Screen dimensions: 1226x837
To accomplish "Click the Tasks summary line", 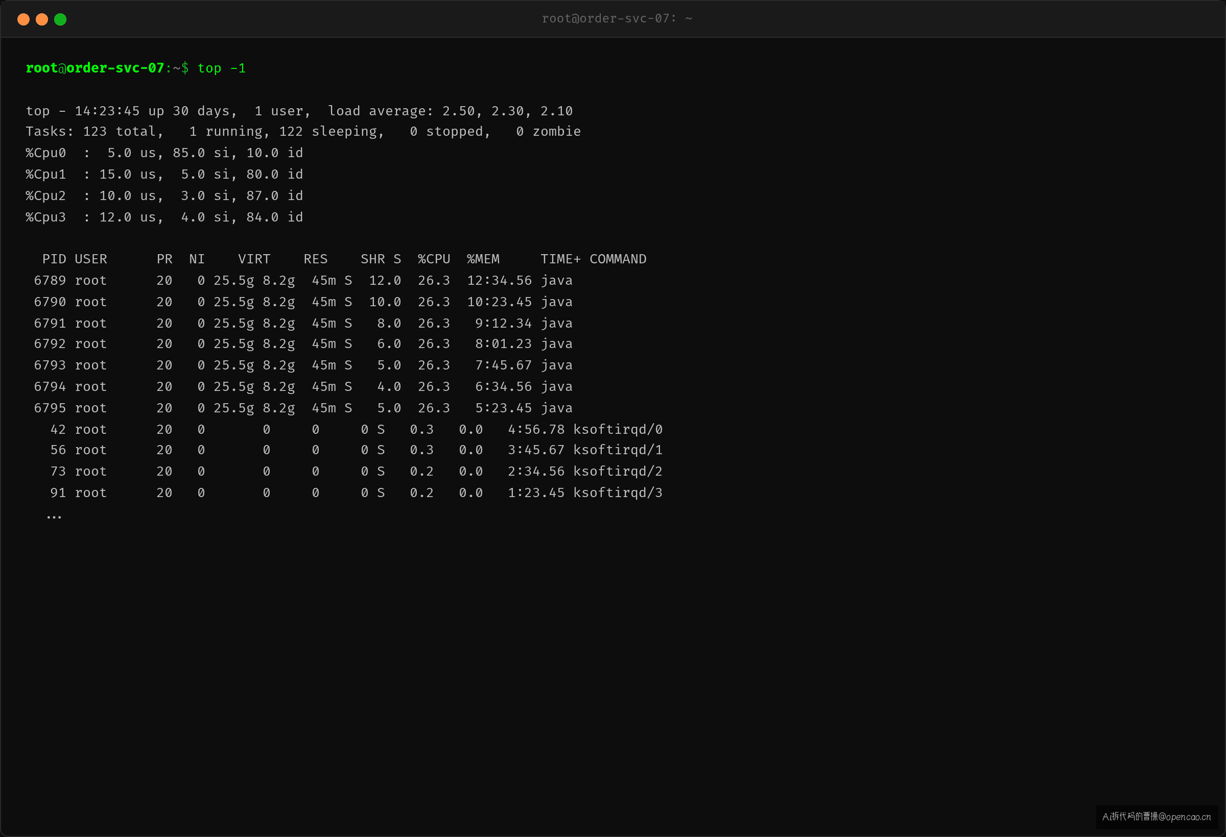I will [x=303, y=131].
